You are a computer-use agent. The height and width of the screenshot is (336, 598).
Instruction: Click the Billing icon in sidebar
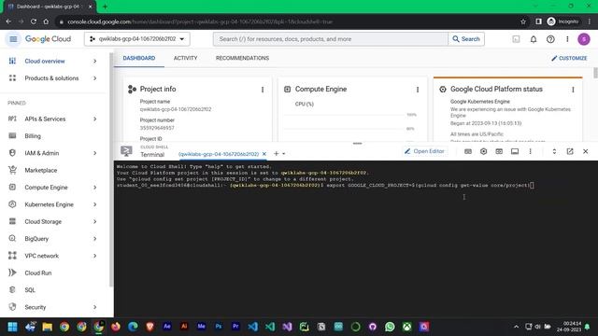point(12,135)
